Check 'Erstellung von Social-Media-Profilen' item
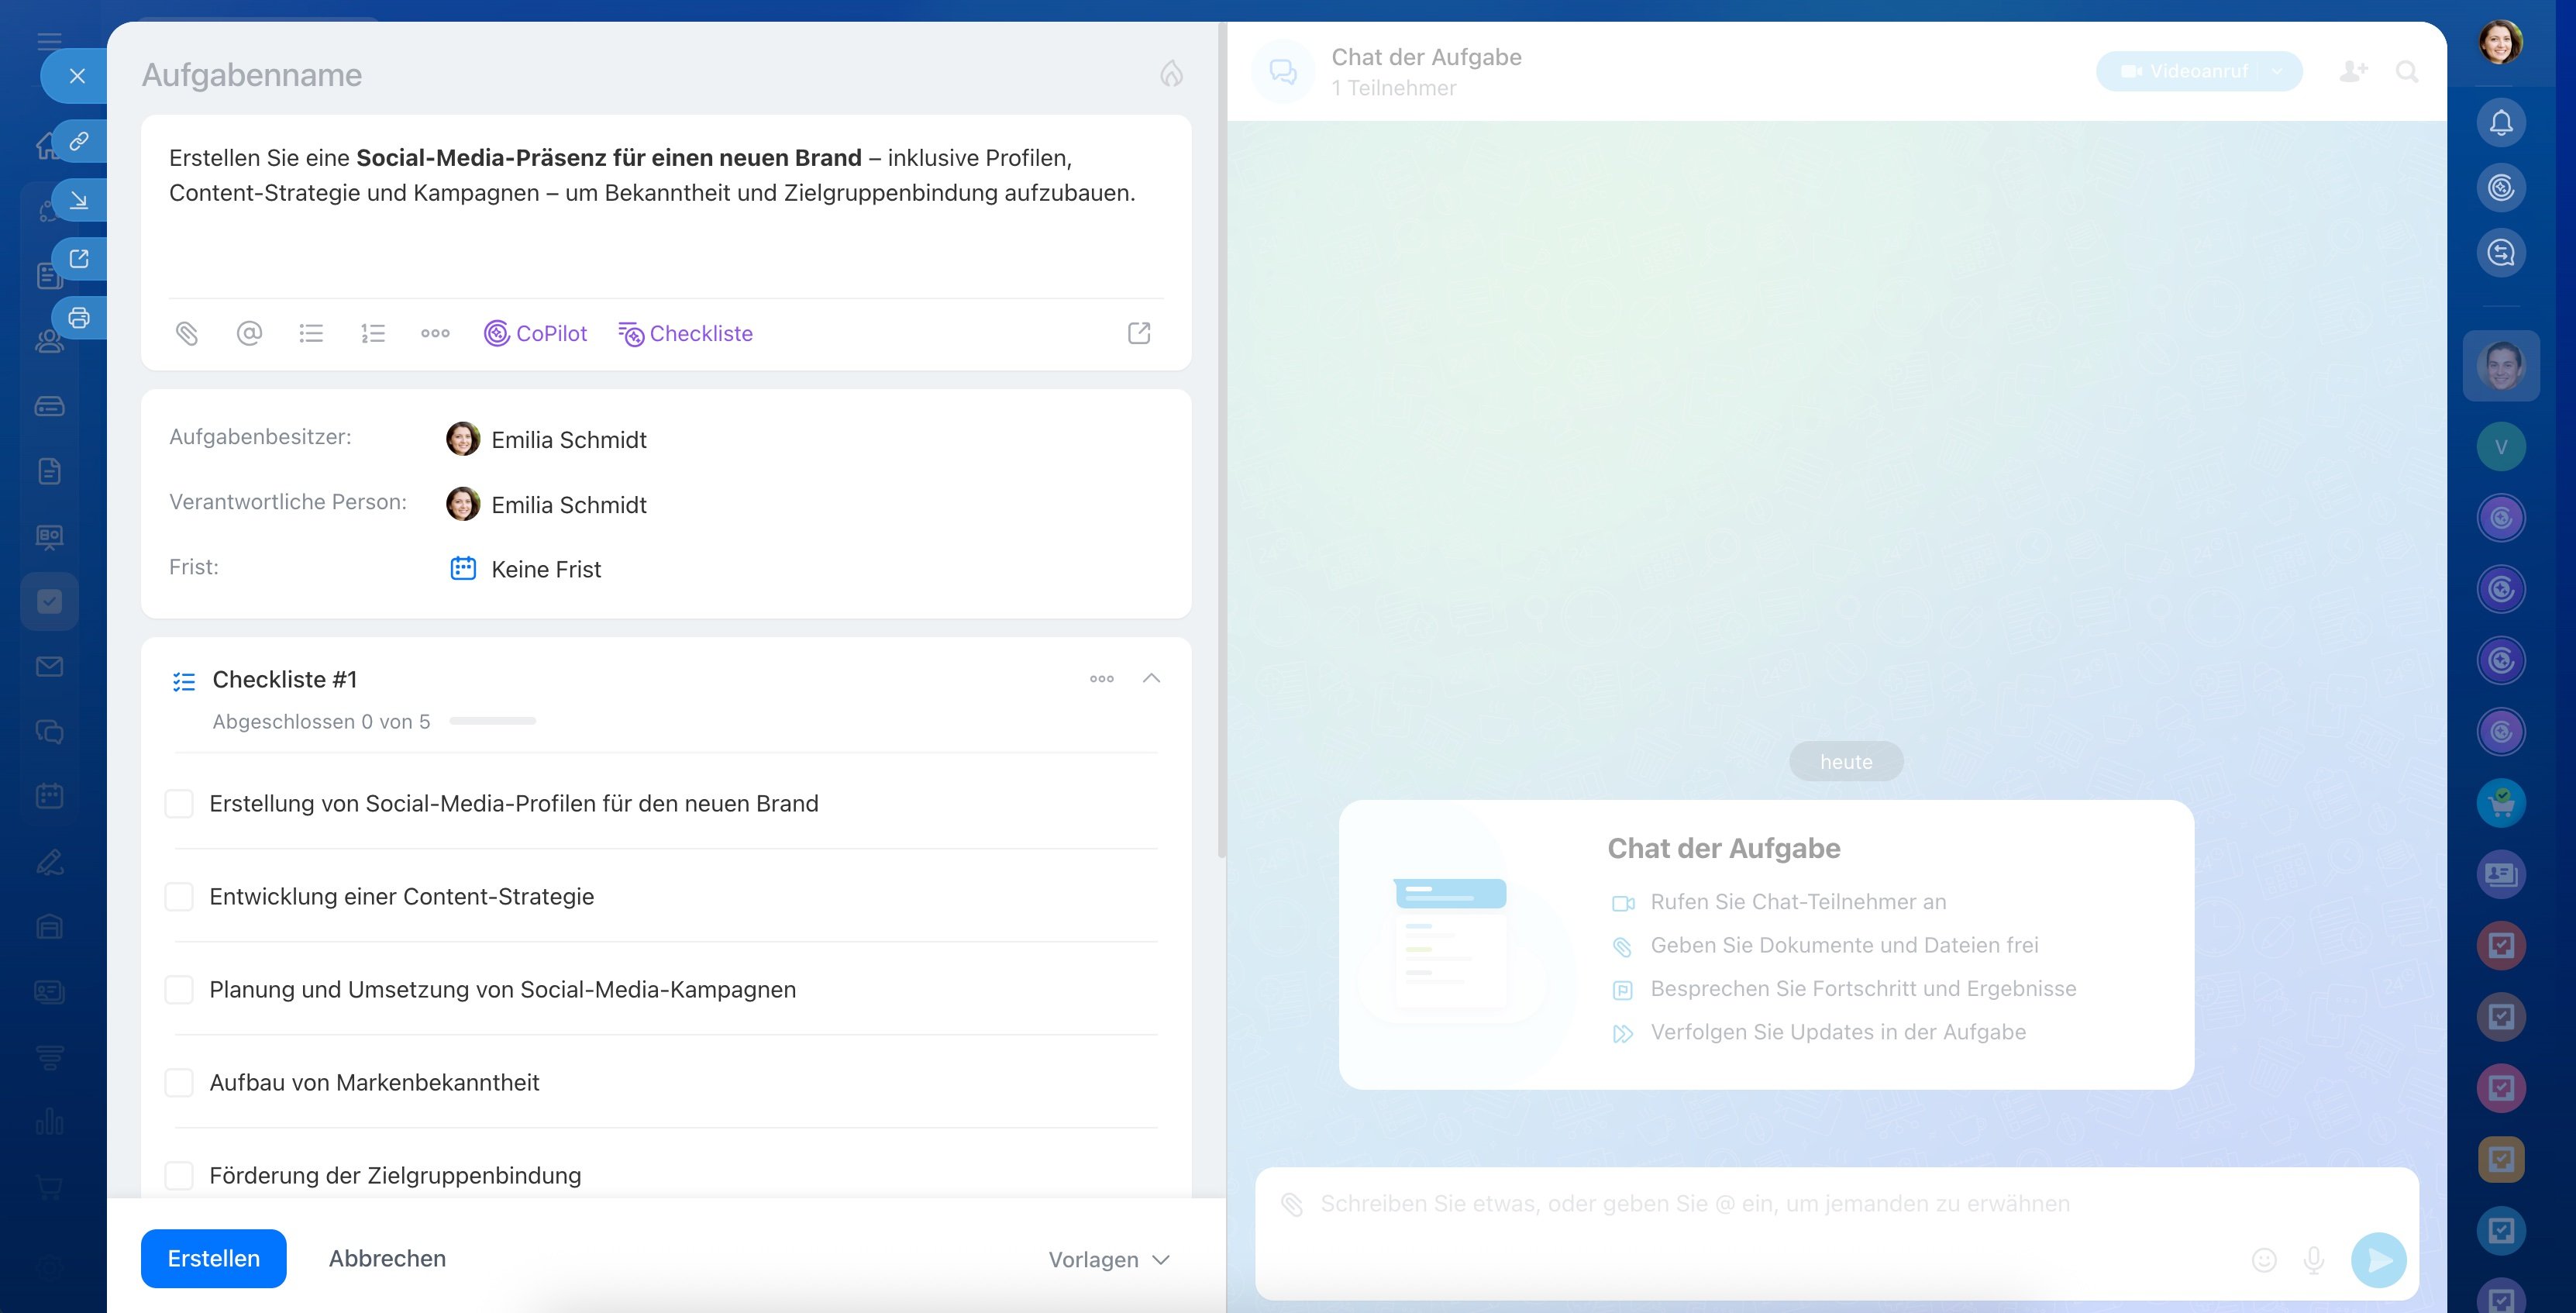This screenshot has width=2576, height=1313. (179, 804)
